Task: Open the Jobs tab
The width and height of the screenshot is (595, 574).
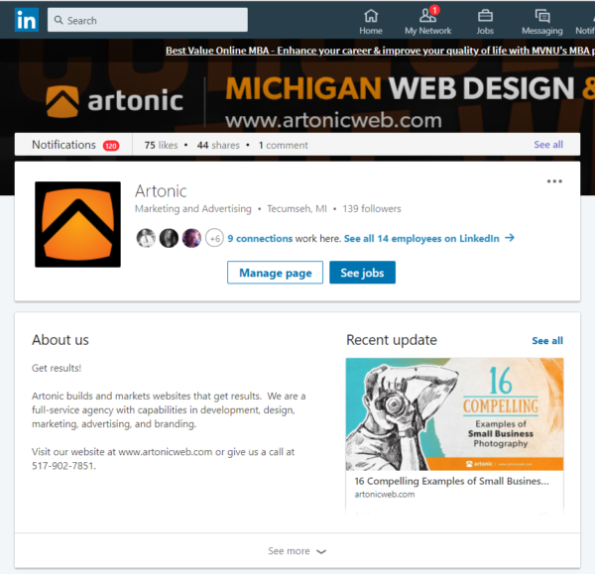Action: [485, 22]
